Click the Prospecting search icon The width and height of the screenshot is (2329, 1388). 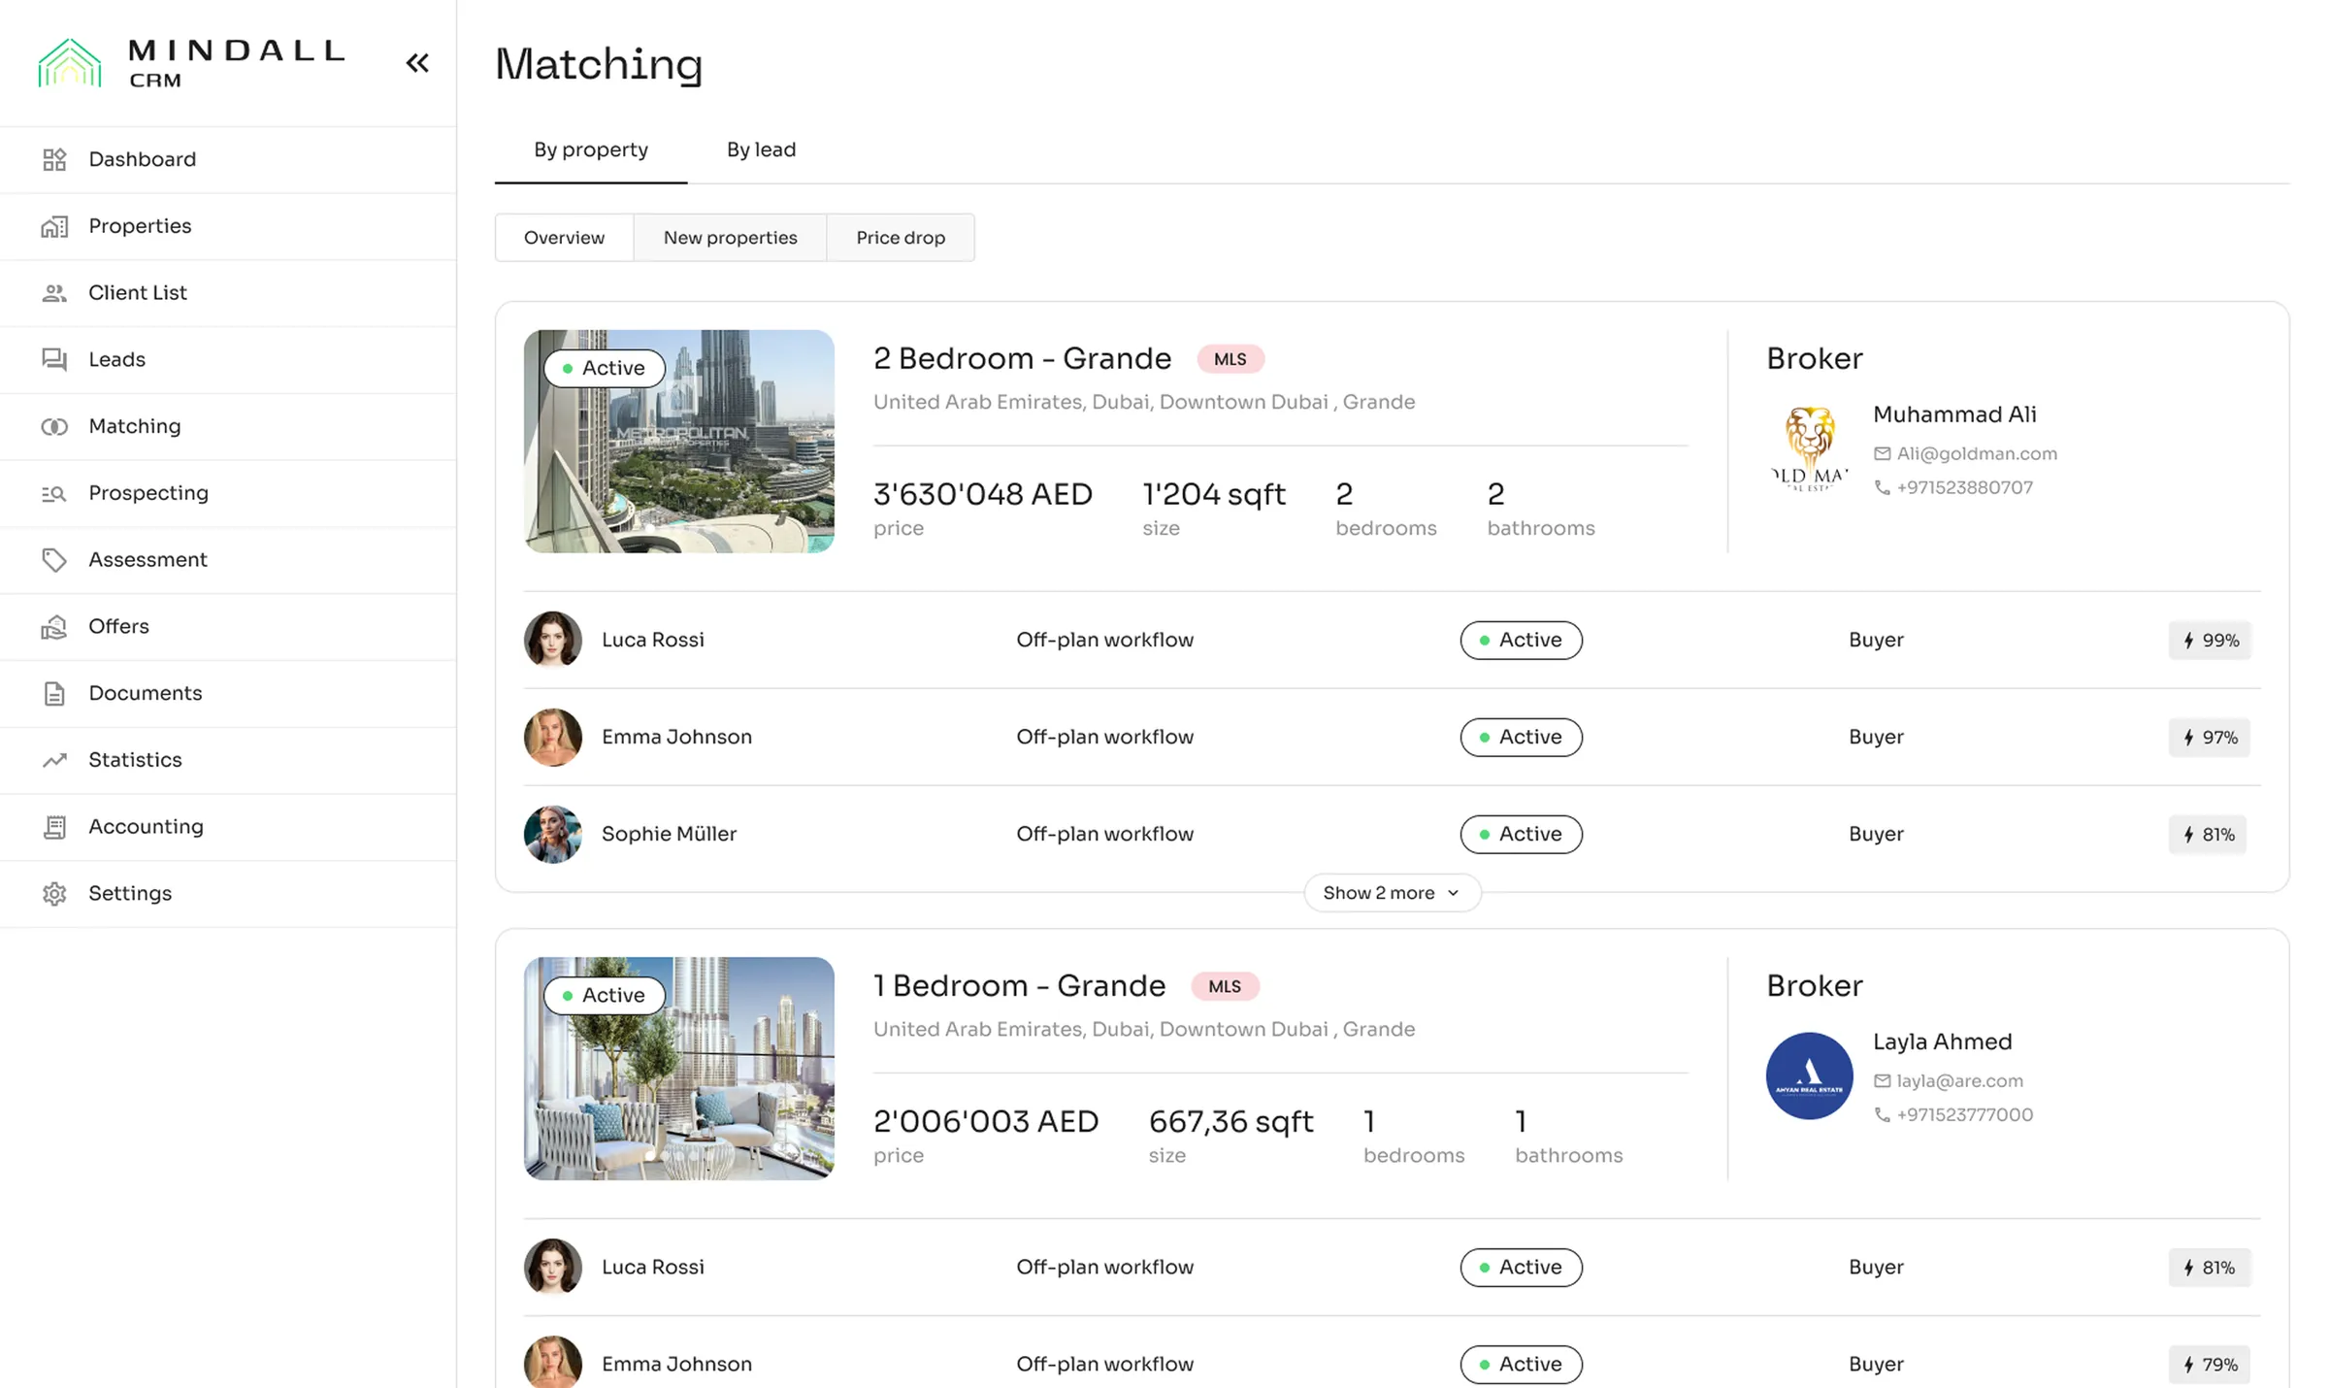pos(54,493)
